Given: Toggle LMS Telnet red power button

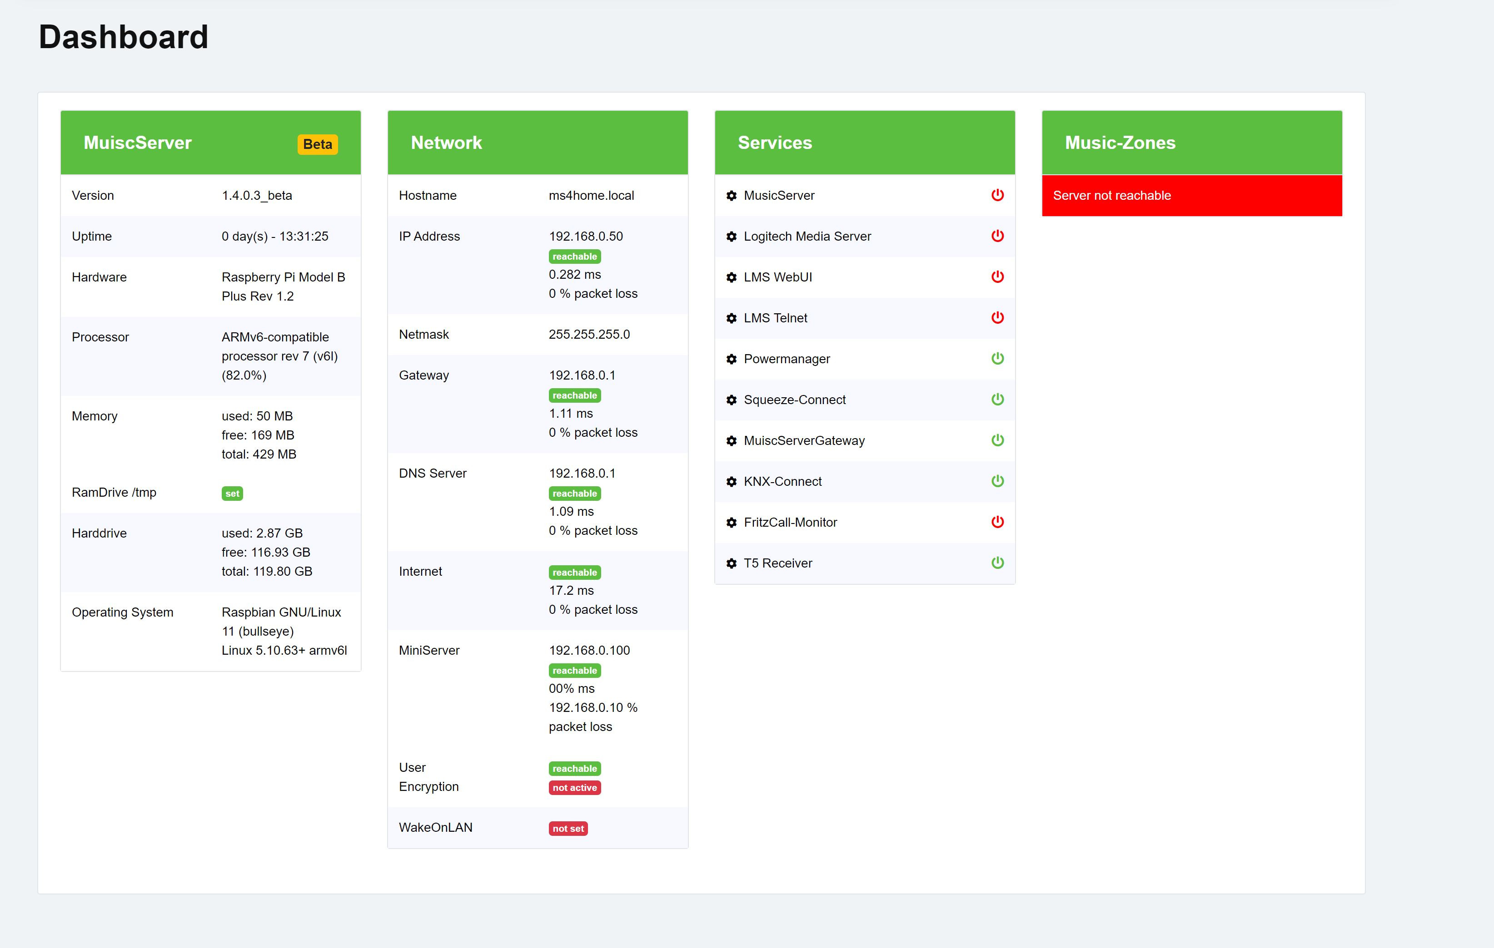Looking at the screenshot, I should pyautogui.click(x=997, y=318).
